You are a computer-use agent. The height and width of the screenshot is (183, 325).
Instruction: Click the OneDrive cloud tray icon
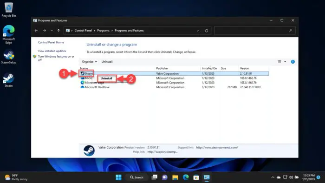coord(279,177)
